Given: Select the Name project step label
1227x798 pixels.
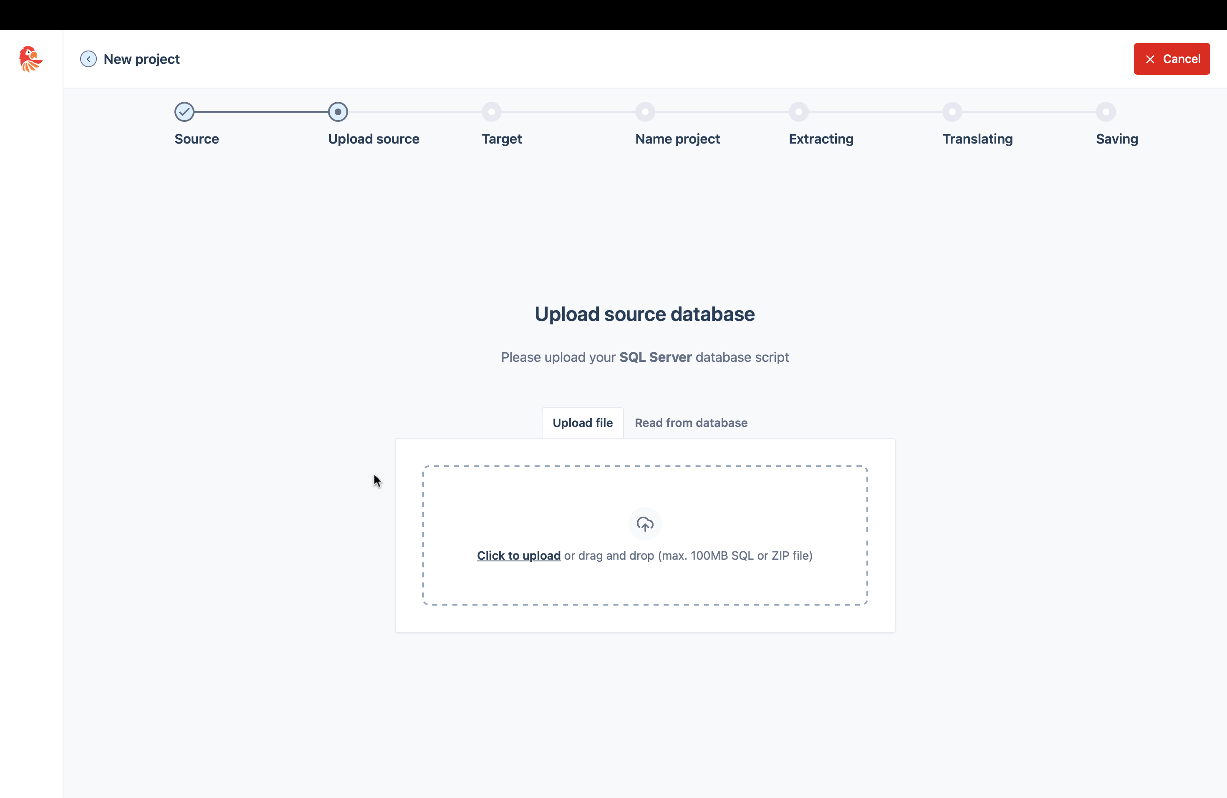Looking at the screenshot, I should (x=677, y=139).
